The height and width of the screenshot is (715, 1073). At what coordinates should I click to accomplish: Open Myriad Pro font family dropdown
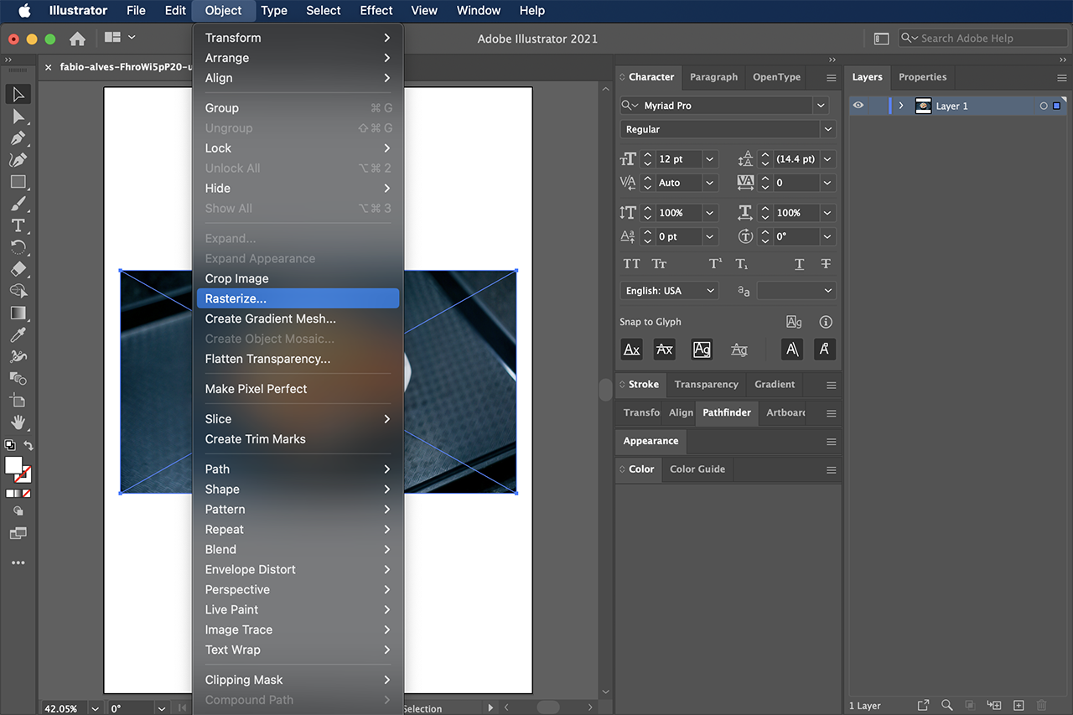click(x=821, y=106)
